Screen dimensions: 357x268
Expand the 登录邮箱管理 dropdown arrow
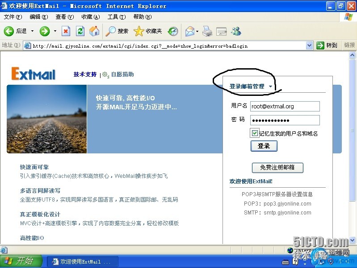click(270, 87)
